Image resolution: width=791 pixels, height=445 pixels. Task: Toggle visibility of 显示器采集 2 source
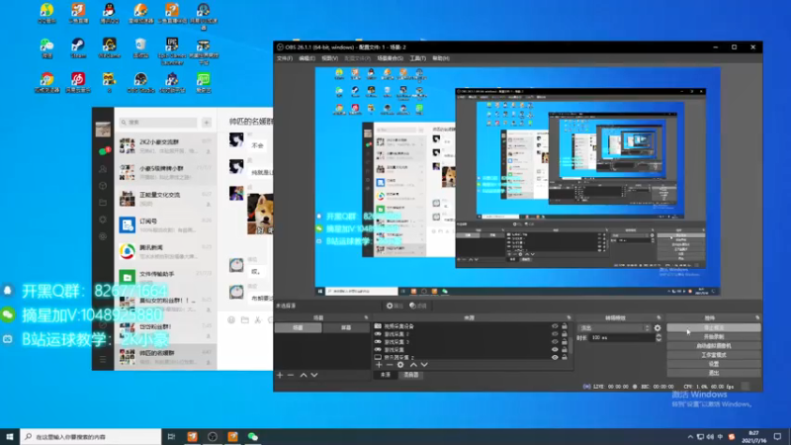[555, 357]
